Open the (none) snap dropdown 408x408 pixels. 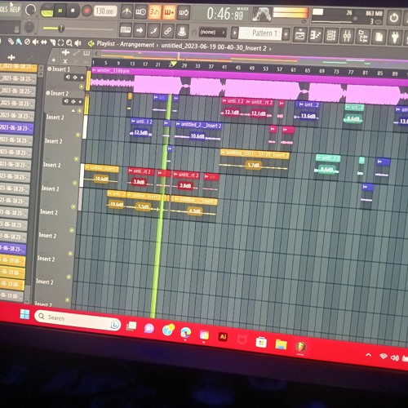click(212, 33)
